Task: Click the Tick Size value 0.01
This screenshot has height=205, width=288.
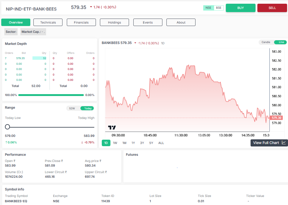Action: [x=201, y=201]
